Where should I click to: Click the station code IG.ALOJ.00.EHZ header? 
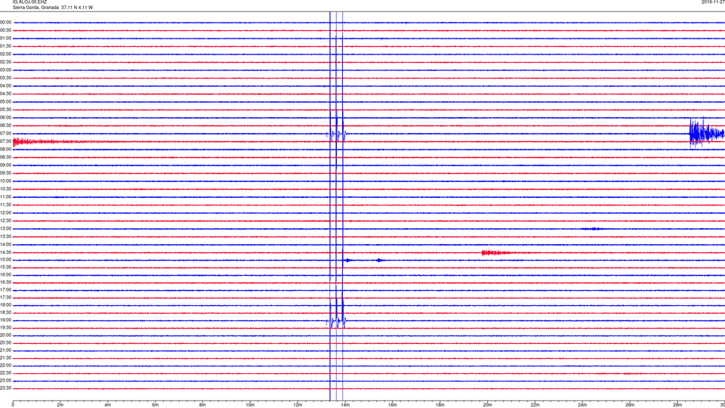click(x=29, y=2)
